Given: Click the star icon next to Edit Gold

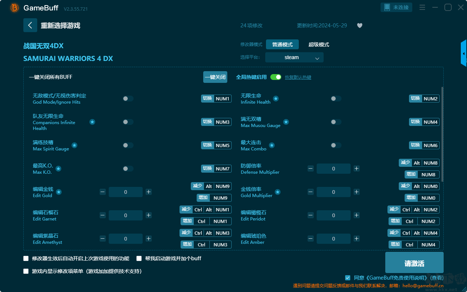Looking at the screenshot, I should click(x=59, y=192).
